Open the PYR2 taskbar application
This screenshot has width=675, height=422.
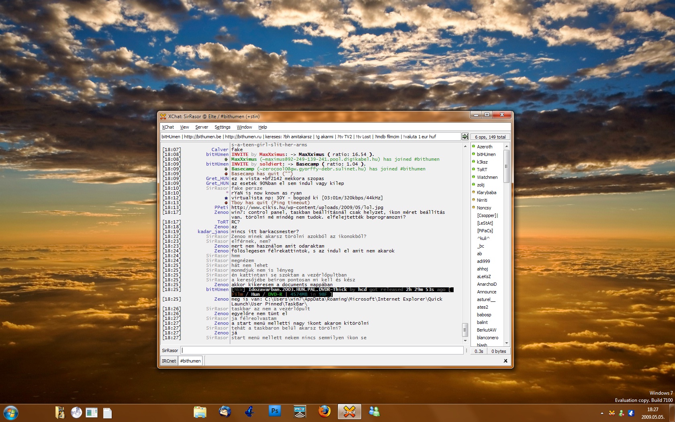(300, 412)
